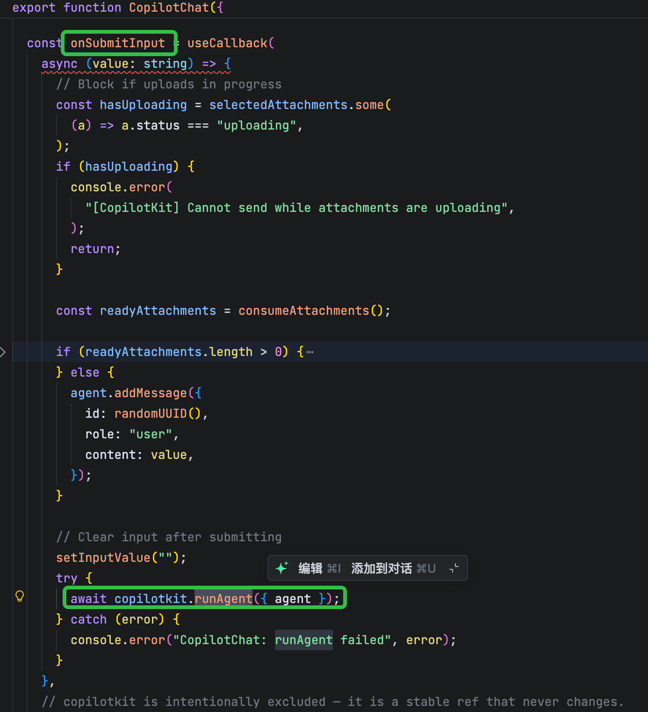Screen dimensions: 648x712
Task: Click 'value: string' parameter
Action: pyautogui.click(x=140, y=64)
